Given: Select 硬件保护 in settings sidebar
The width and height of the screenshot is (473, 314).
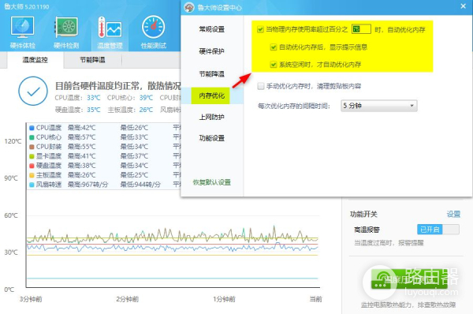Looking at the screenshot, I should point(212,51).
